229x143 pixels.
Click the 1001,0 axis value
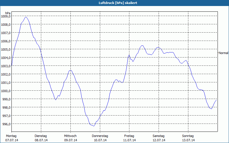coord(6,83)
